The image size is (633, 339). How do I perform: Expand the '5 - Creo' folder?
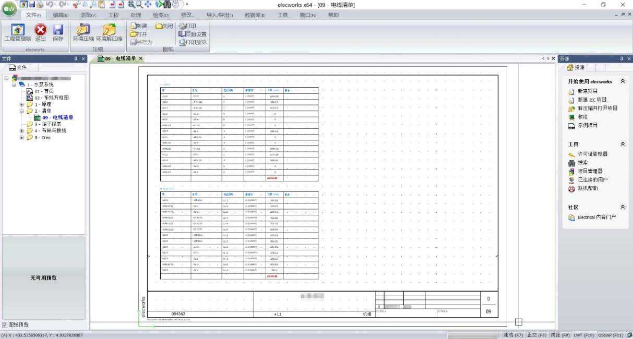[x=22, y=138]
